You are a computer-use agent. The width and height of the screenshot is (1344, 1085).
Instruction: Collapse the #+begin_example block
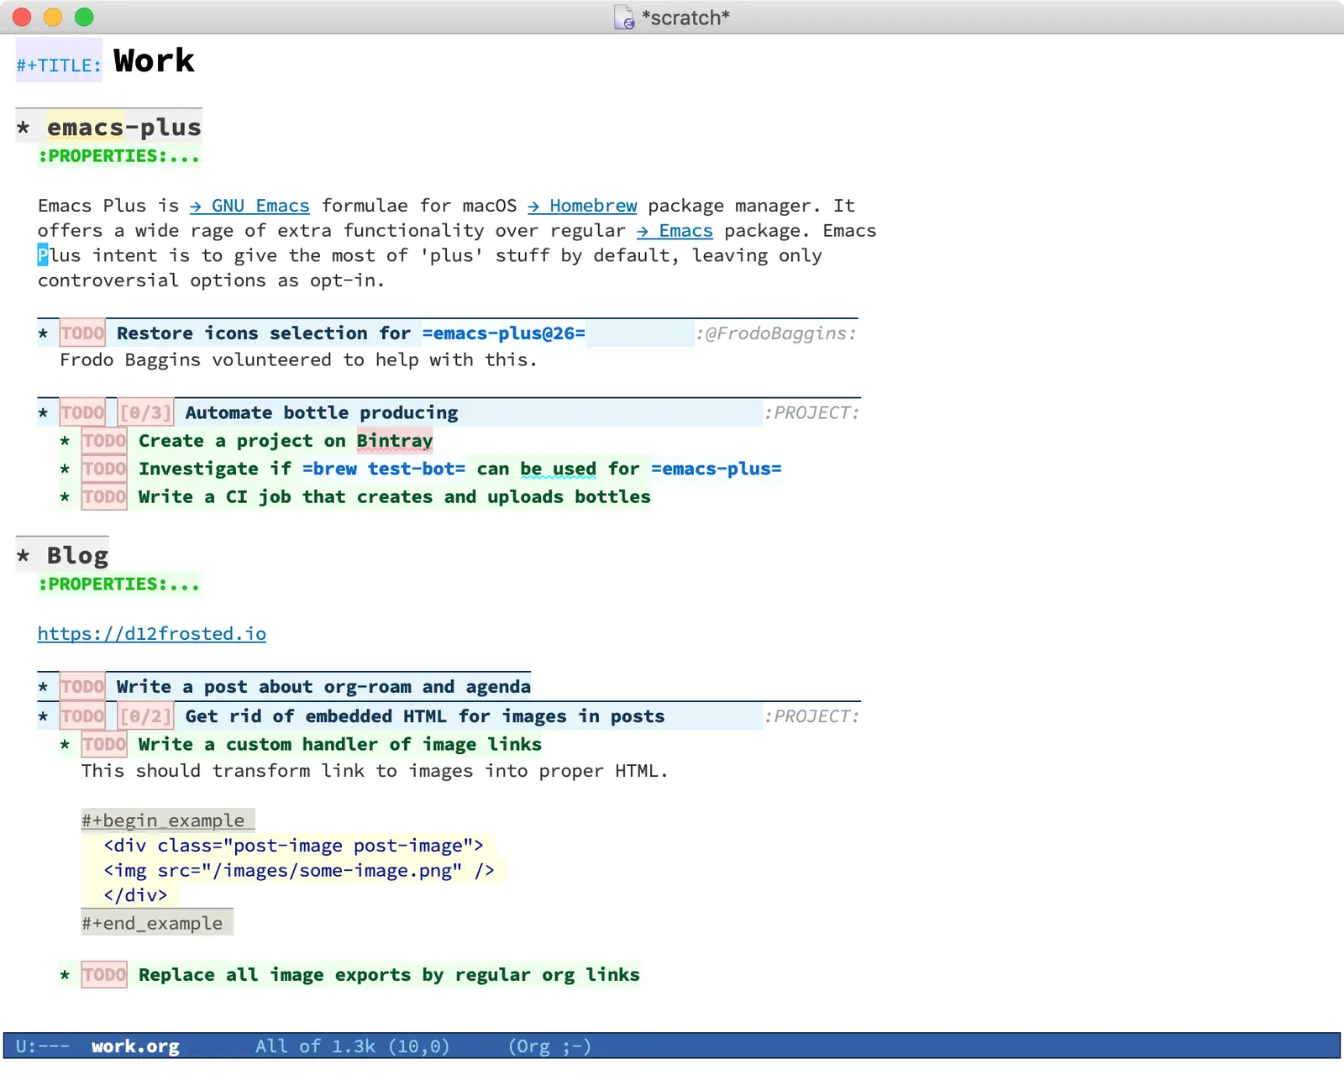163,820
